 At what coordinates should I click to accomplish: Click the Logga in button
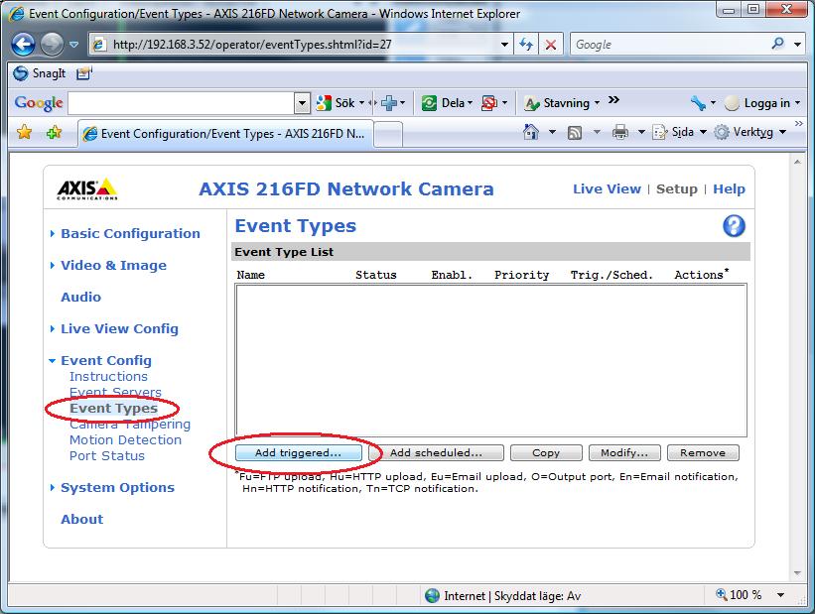(x=757, y=103)
